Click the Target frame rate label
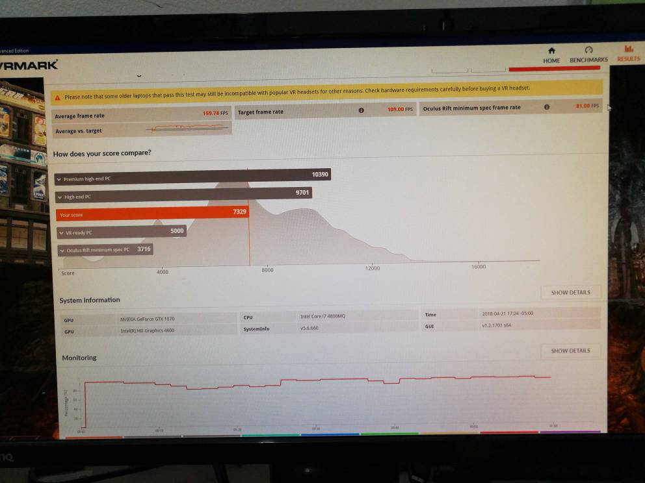Image resolution: width=645 pixels, height=483 pixels. coord(261,112)
